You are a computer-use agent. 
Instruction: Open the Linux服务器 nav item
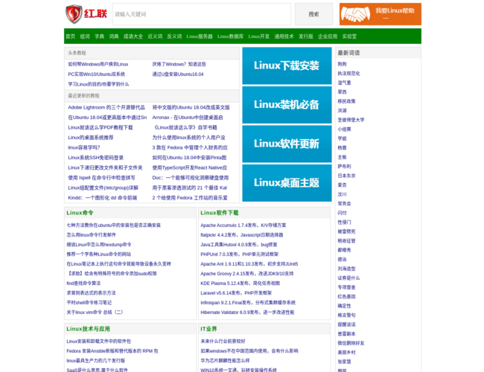[x=200, y=36]
